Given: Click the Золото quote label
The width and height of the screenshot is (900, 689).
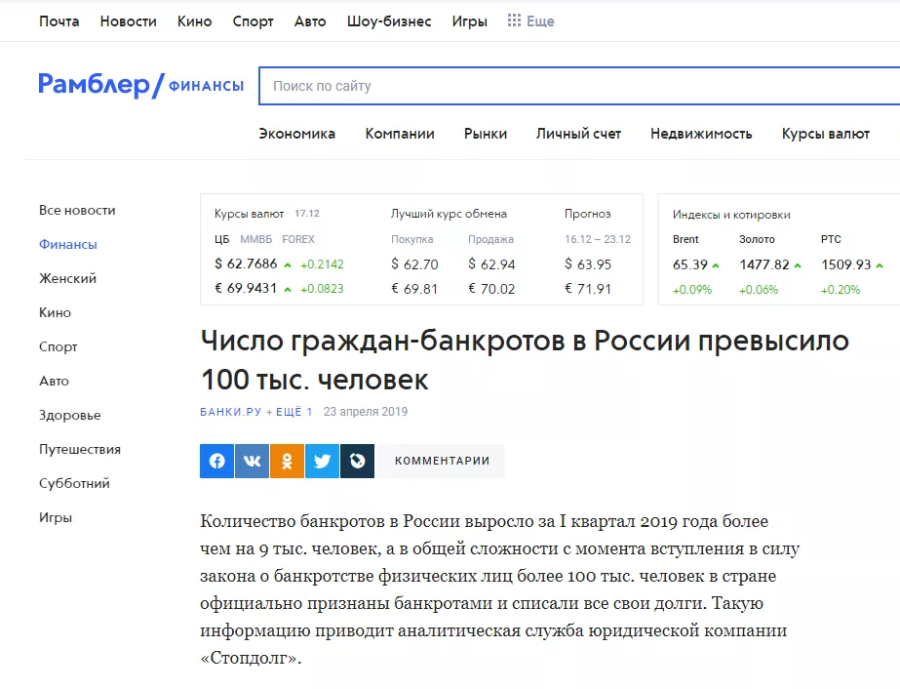Looking at the screenshot, I should click(x=757, y=239).
